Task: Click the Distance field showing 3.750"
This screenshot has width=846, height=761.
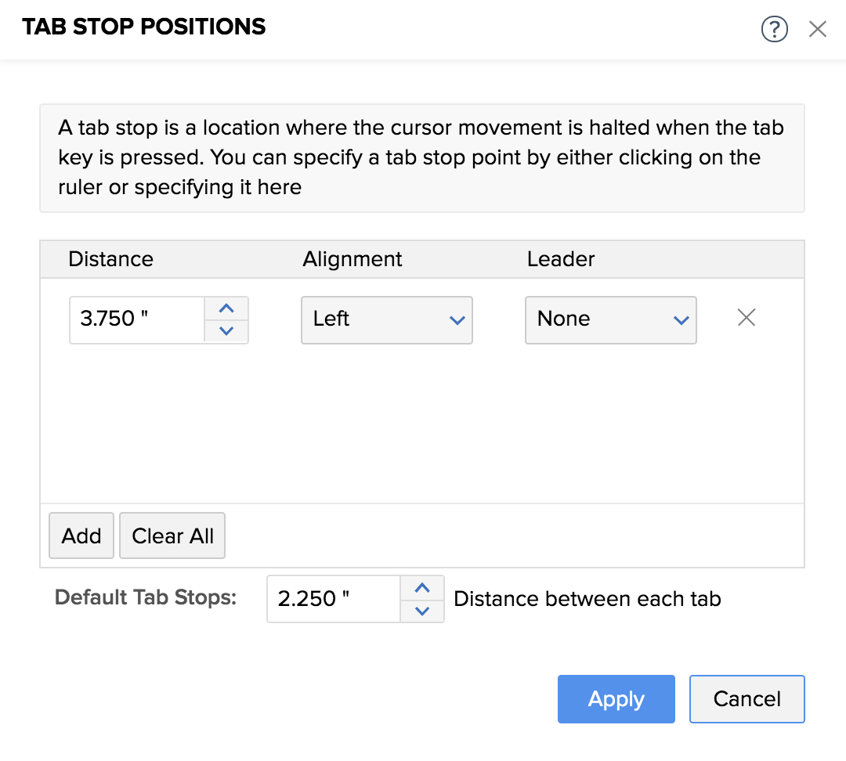Action: pyautogui.click(x=137, y=319)
